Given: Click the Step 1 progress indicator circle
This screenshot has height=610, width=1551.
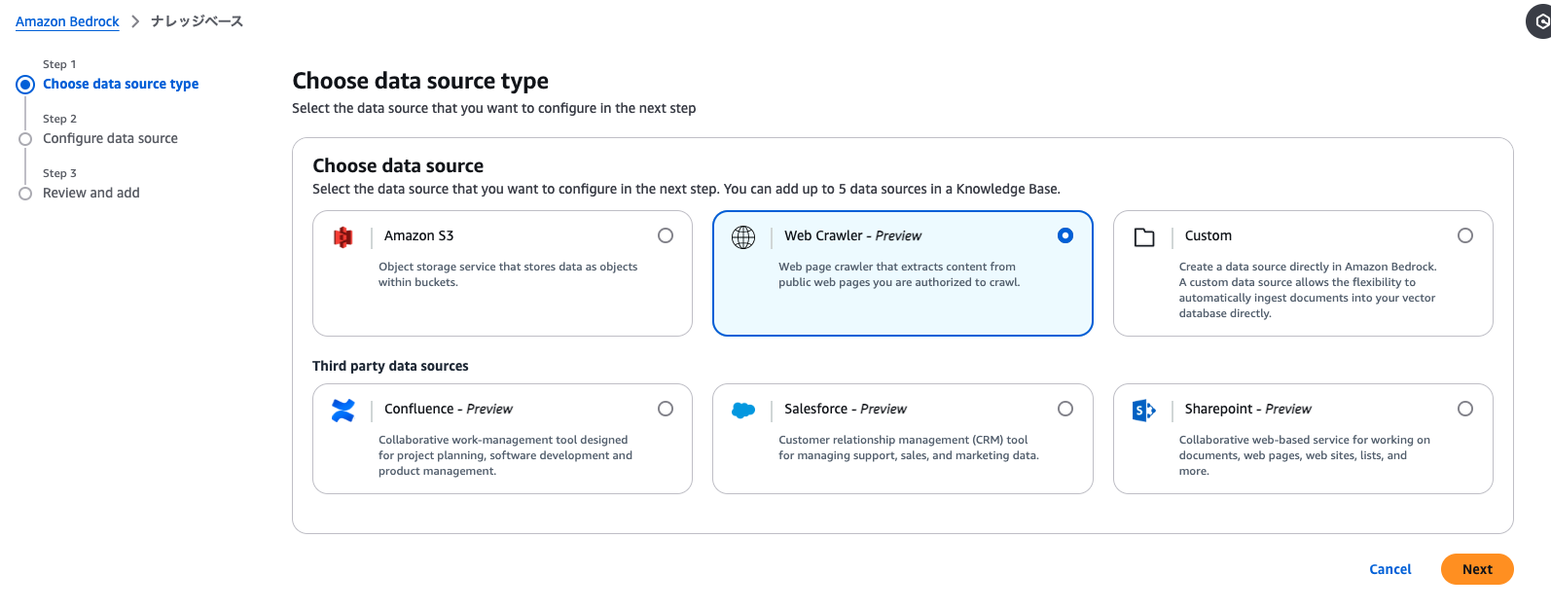Looking at the screenshot, I should pos(25,85).
